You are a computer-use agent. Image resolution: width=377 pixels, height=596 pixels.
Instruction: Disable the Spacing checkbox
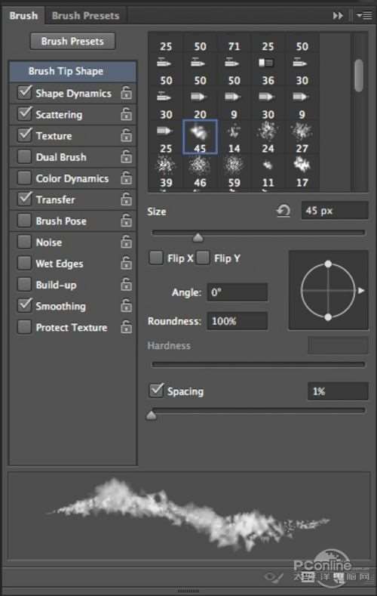click(156, 391)
